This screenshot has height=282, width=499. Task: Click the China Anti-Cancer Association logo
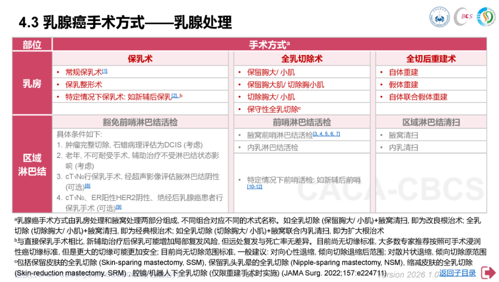[x=439, y=18]
